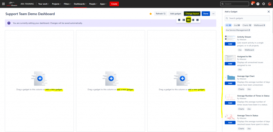Screen dimensions: 273x132
Task: Click the Assigned to Me gadget thumbnail
Action: coord(230,58)
